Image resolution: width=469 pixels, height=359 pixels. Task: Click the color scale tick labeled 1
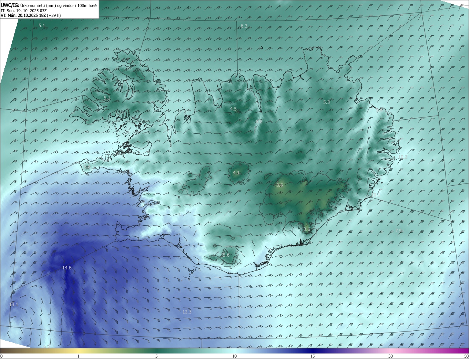point(78,356)
